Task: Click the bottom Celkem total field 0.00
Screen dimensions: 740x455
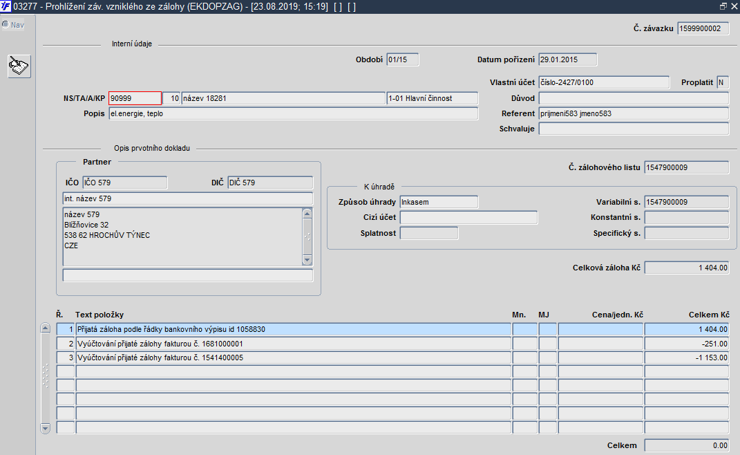Action: point(687,445)
